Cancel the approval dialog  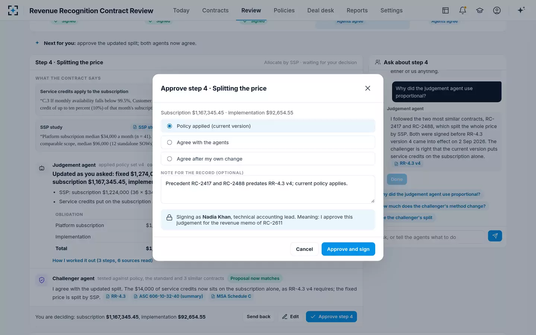(x=304, y=249)
